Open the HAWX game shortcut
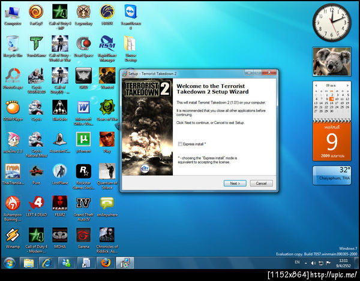Viewport: 360px width, 281px height. click(107, 16)
